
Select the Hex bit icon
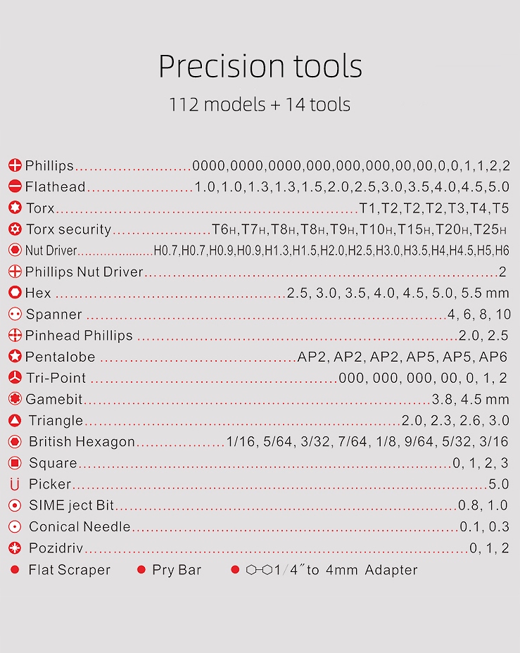(x=15, y=293)
